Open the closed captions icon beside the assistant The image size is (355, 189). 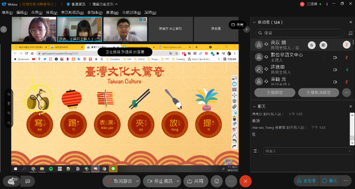pyautogui.click(x=28, y=181)
